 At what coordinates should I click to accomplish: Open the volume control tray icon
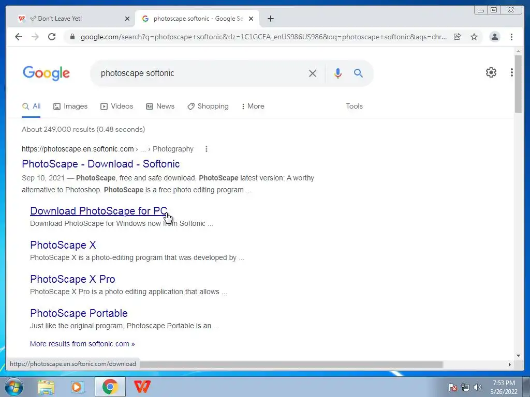(x=478, y=387)
